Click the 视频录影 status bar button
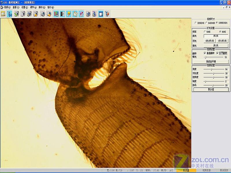Viewport: 231px width, 173px height. tap(206, 170)
